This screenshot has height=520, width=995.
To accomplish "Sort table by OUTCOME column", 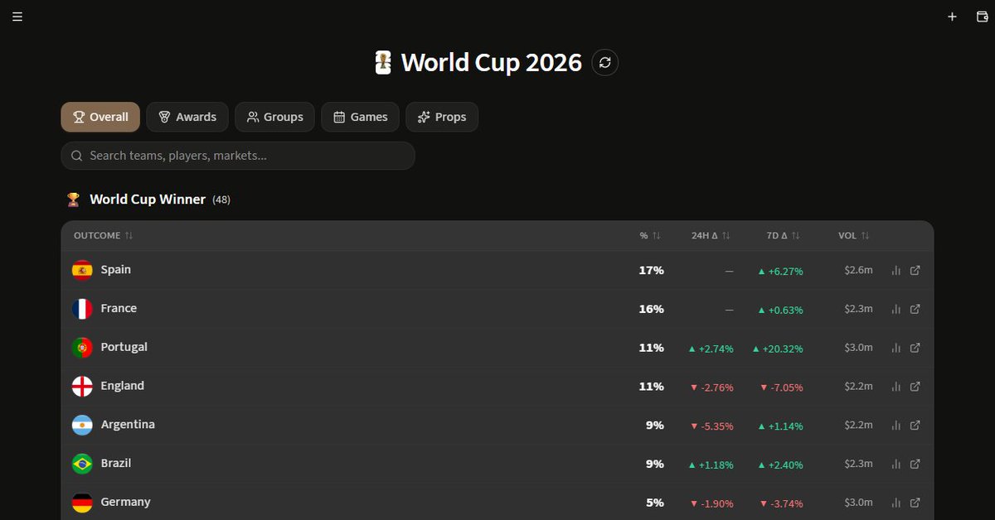I will pyautogui.click(x=104, y=236).
